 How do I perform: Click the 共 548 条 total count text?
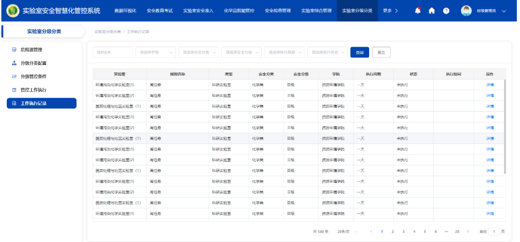coord(321,232)
